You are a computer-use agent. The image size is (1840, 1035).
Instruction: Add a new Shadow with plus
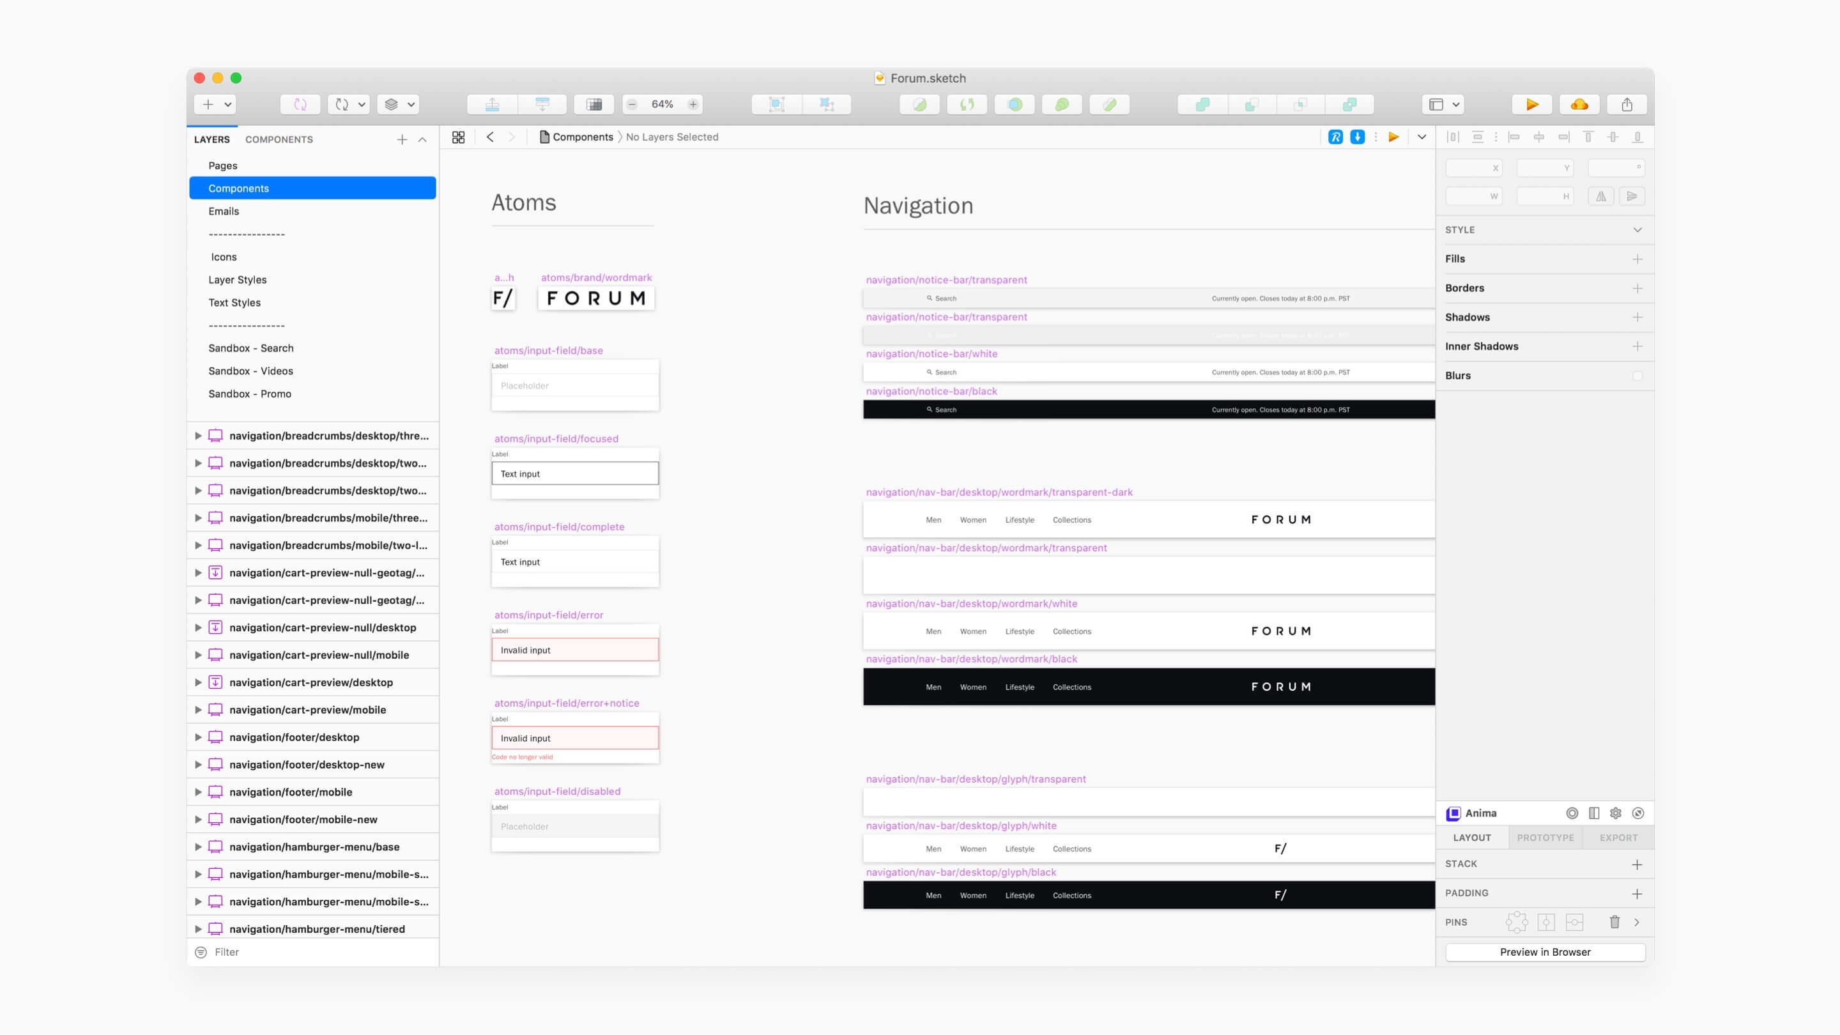[1637, 317]
